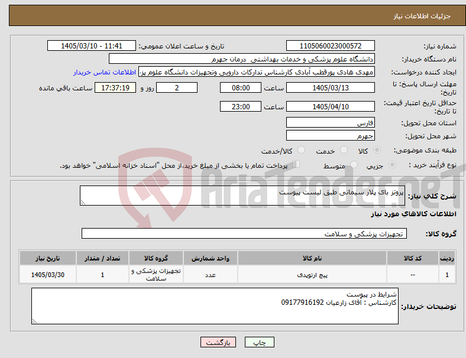This screenshot has width=466, height=358.
Task: Click the resize handle of description textarea
Action: click(83, 203)
